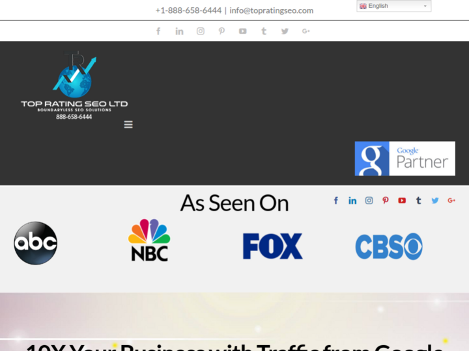Open the colored LinkedIn icon beside As Seen On
The height and width of the screenshot is (351, 469).
pyautogui.click(x=352, y=201)
